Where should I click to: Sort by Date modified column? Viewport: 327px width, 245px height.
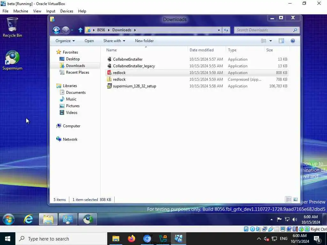(x=202, y=50)
